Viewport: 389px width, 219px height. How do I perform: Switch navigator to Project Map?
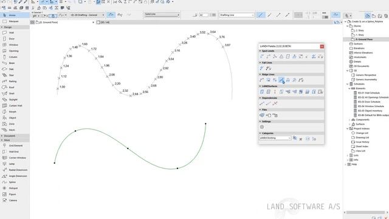(367, 16)
